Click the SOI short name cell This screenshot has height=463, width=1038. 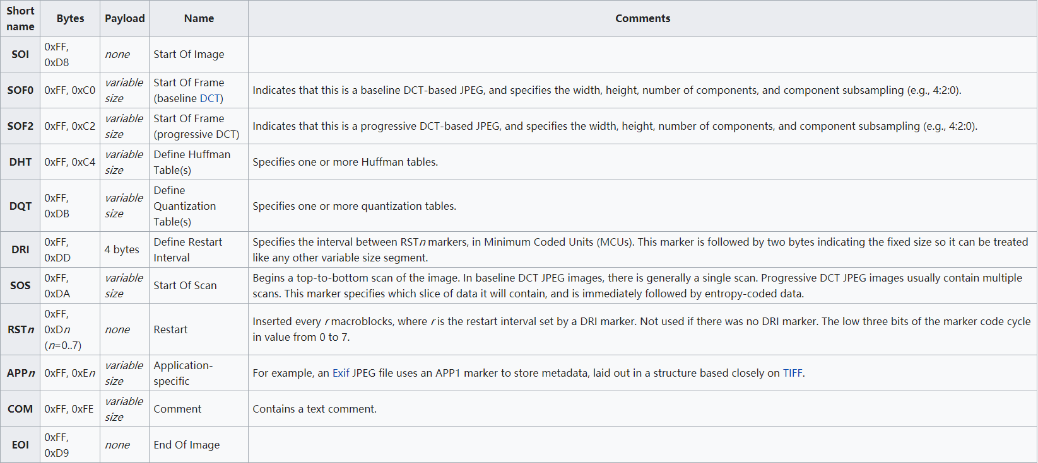[x=20, y=54]
